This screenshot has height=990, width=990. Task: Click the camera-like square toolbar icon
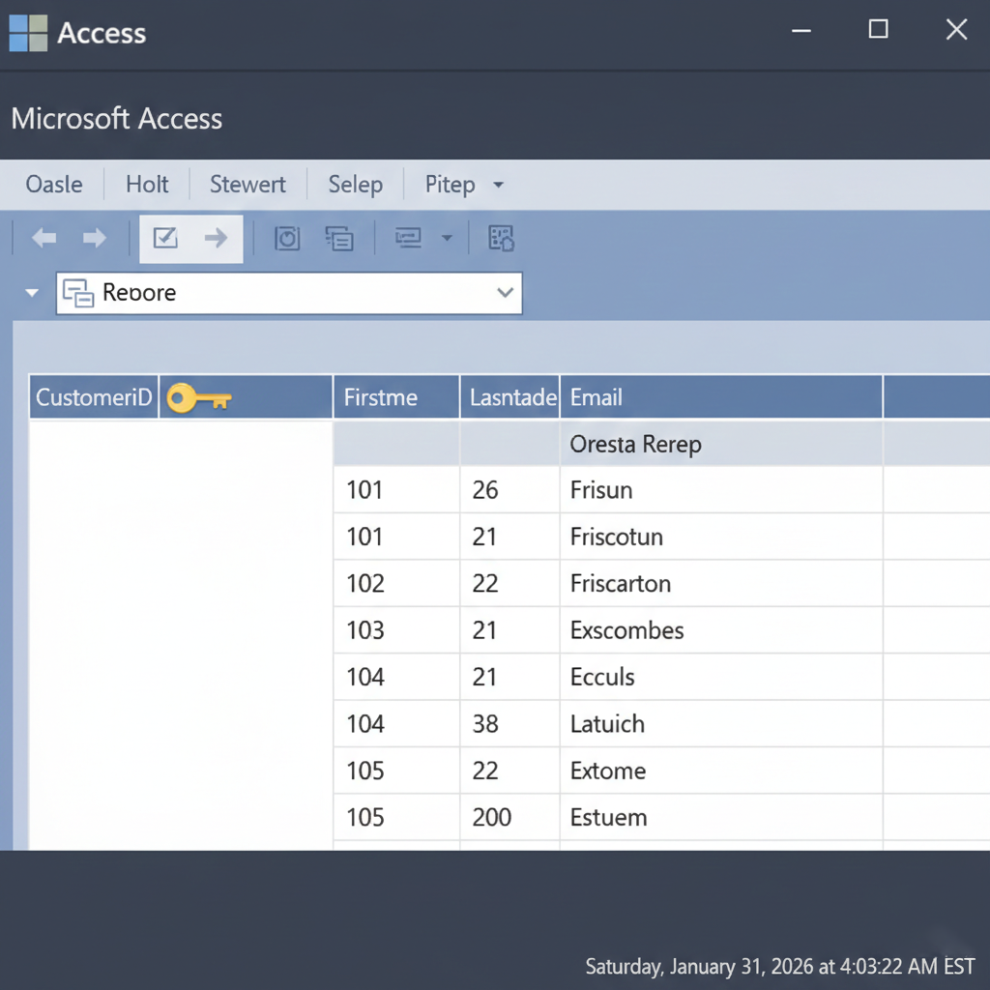[x=287, y=239]
